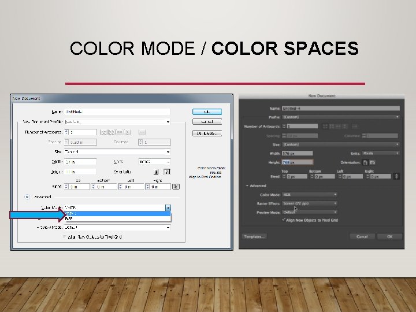This screenshot has height=312, width=416.
Task: Click OK button in the dark dialog
Action: (x=389, y=237)
